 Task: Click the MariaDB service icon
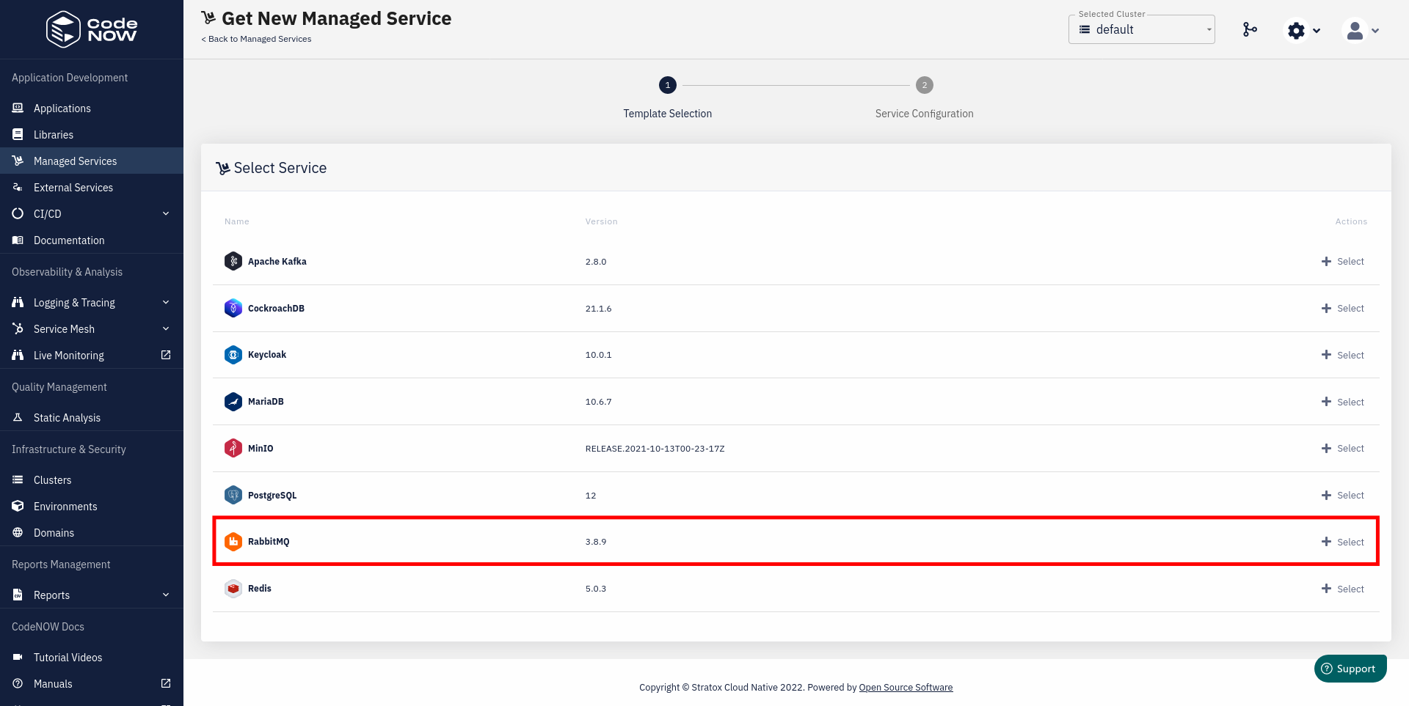(233, 402)
